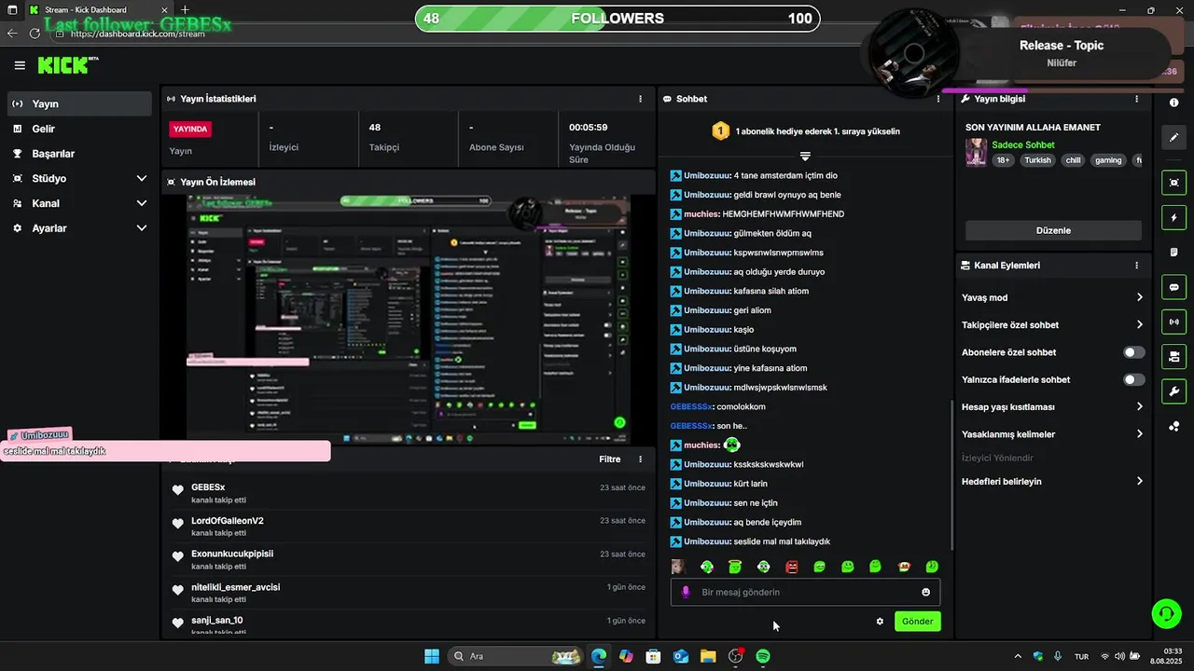Toggle Yalnızca ifadelerle sohbet switch
This screenshot has height=671, width=1194.
click(1134, 379)
